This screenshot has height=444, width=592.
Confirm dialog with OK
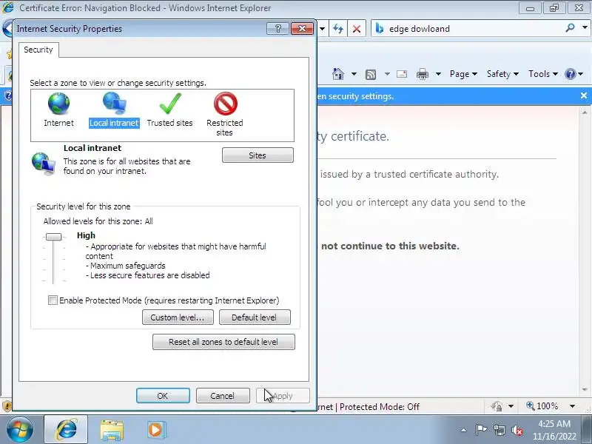pyautogui.click(x=163, y=396)
